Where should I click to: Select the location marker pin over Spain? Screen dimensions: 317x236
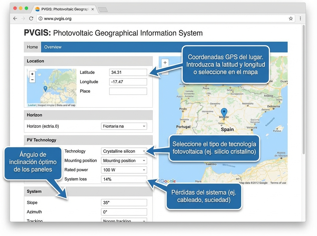click(224, 112)
